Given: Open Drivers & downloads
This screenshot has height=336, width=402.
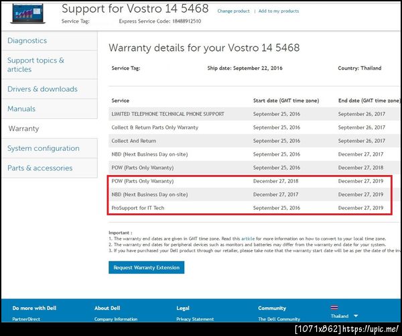Looking at the screenshot, I should (42, 89).
